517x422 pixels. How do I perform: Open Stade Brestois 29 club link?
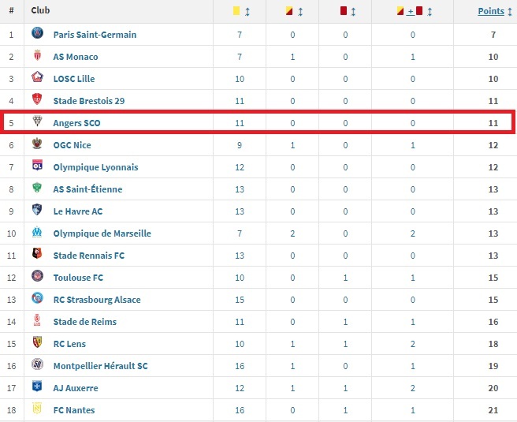pos(88,101)
